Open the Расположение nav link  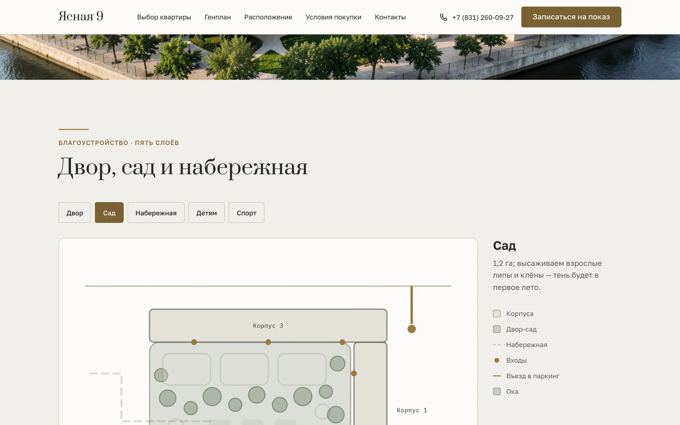(268, 17)
